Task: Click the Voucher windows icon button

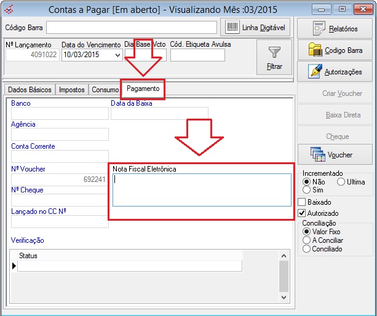Action: click(335, 154)
